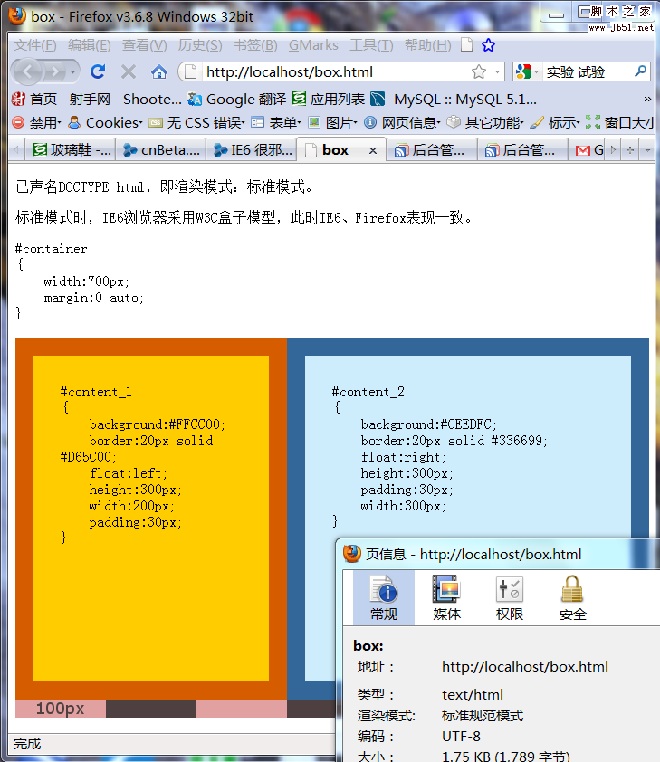Viewport: 660px width, 762px height.
Task: Reload the current page
Action: coord(98,71)
